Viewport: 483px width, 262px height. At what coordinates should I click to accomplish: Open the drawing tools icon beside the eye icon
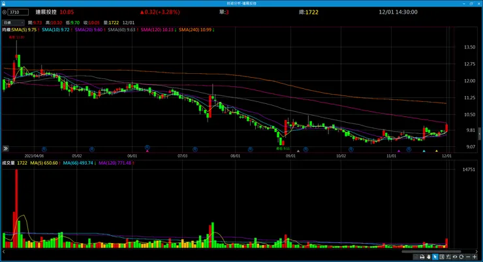pyautogui.click(x=448, y=257)
